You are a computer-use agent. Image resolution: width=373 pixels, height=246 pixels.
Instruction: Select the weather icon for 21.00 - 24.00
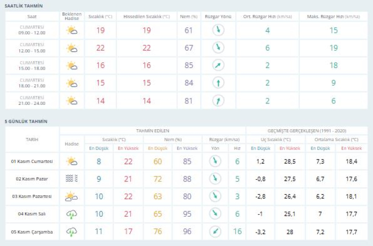pyautogui.click(x=72, y=101)
